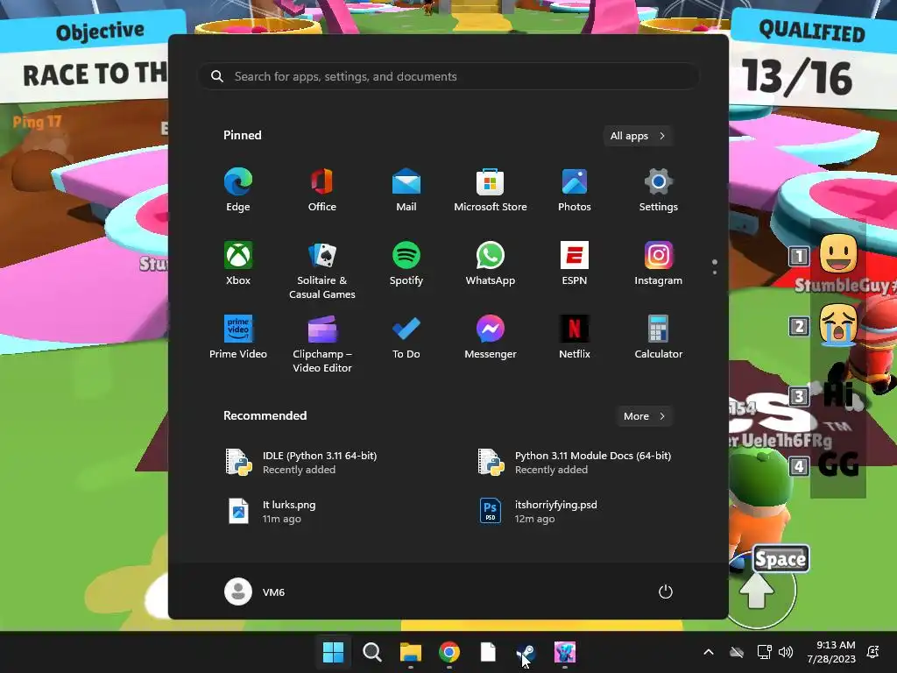
Task: Click the OneDrive cloud tray icon
Action: coord(737,652)
